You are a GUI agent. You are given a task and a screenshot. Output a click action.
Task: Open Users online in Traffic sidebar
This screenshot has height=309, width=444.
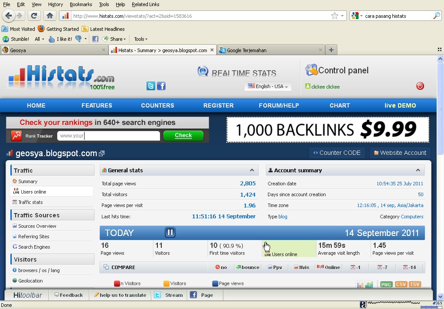pyautogui.click(x=52, y=192)
